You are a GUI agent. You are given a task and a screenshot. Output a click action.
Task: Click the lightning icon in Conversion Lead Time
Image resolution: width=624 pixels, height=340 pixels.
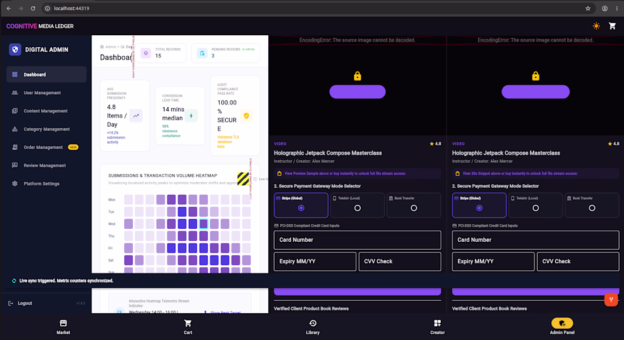pos(191,116)
